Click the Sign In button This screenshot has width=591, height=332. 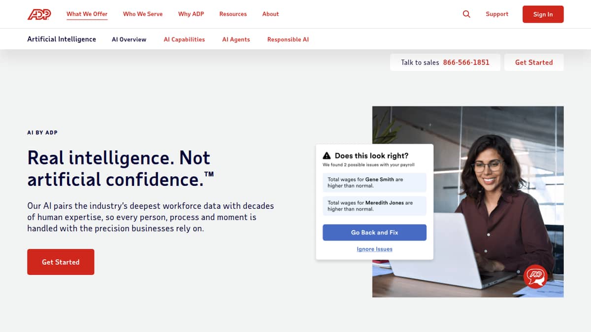tap(543, 14)
